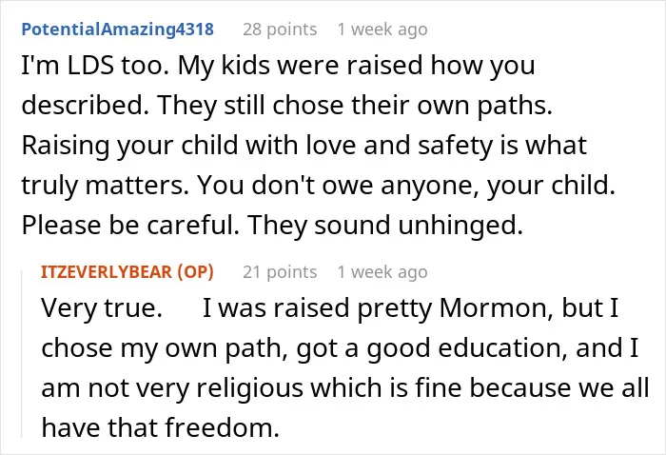Screen dimensions: 666x455
Task: Click the line beginning "I'm LDS too"
Action: click(278, 68)
